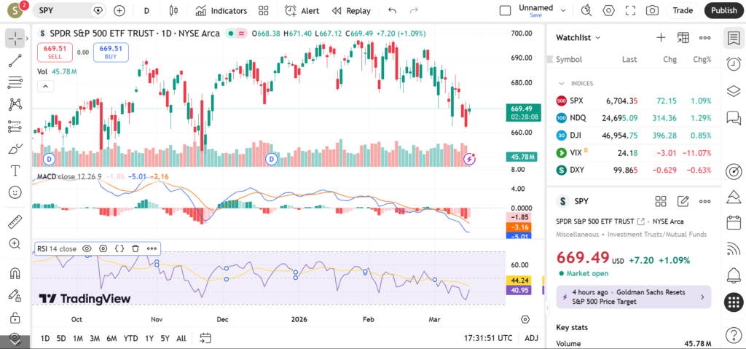Click the Compare or add symbol plus icon

[119, 11]
